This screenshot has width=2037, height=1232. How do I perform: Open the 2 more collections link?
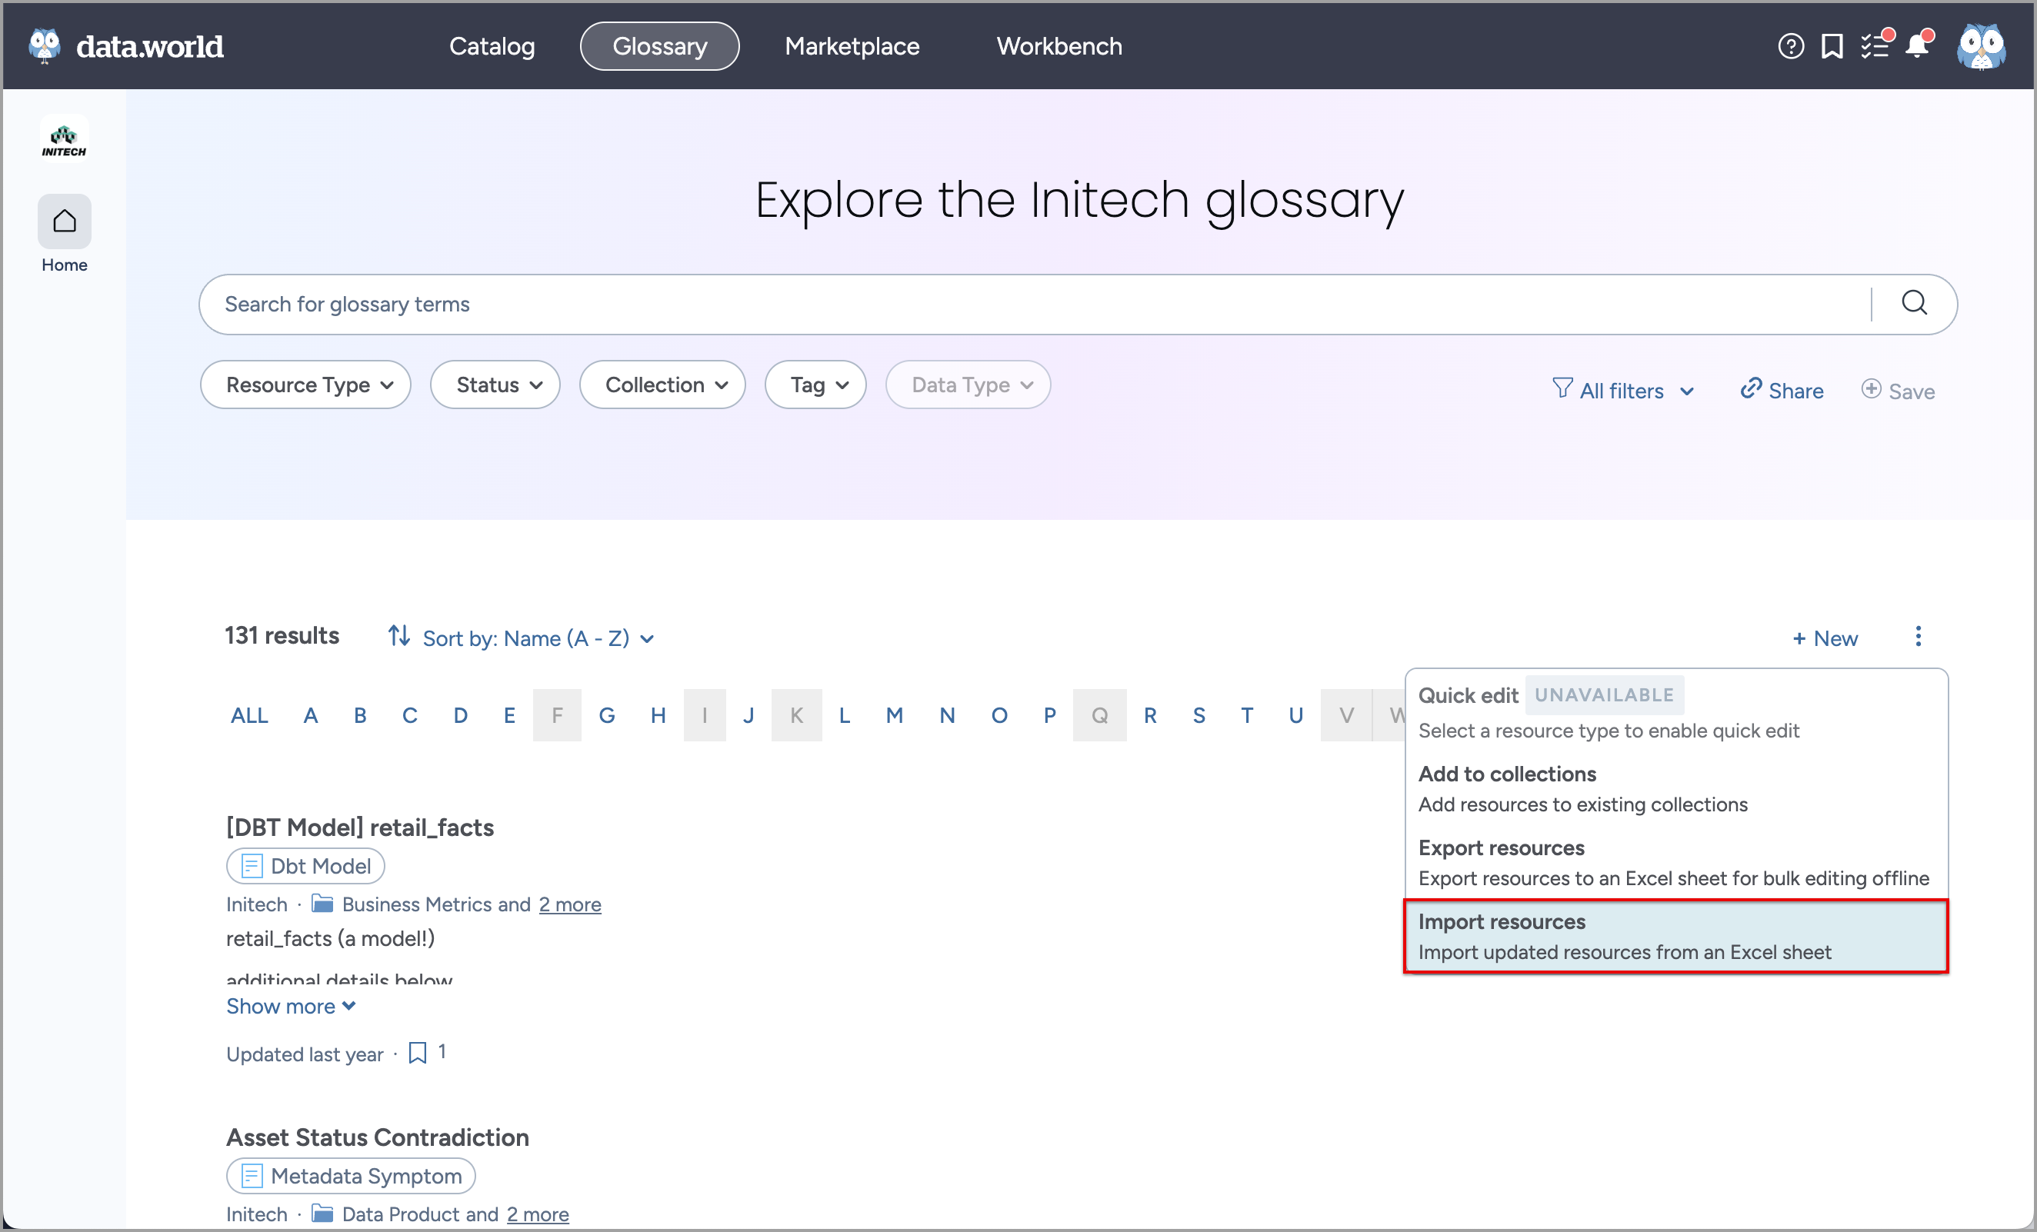click(x=568, y=904)
